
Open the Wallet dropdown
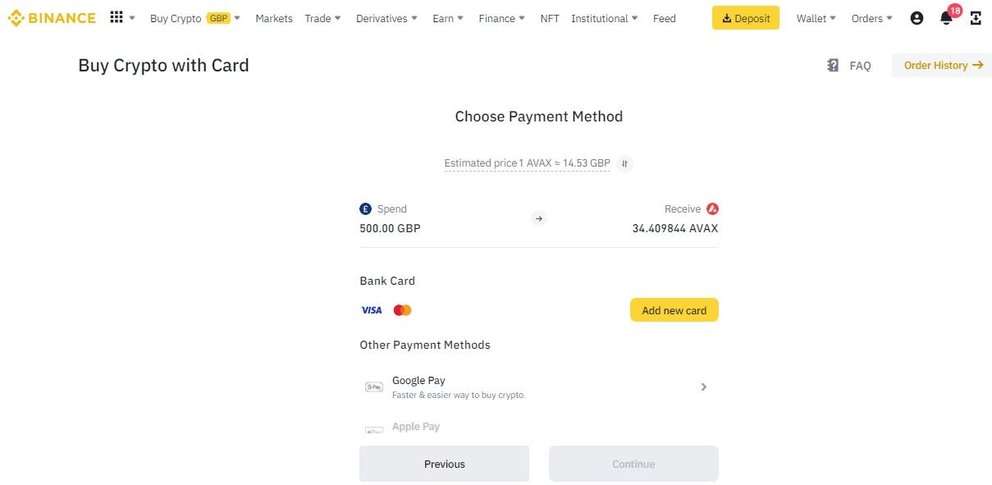pyautogui.click(x=816, y=18)
